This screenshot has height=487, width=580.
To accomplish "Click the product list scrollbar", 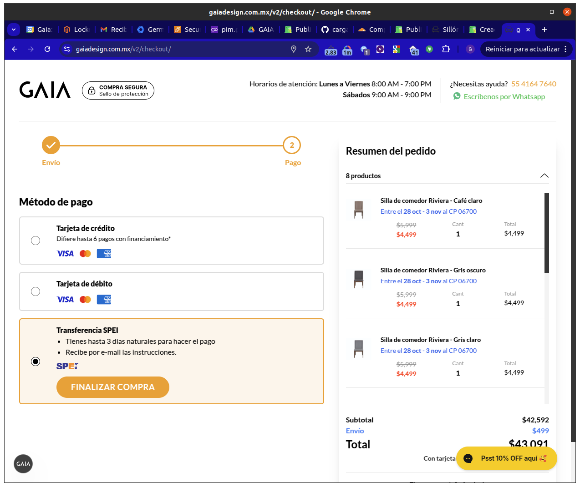I will tap(547, 233).
